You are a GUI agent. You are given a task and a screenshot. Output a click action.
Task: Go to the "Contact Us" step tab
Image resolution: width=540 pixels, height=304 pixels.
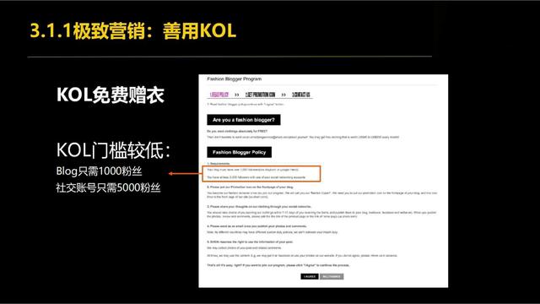301,95
